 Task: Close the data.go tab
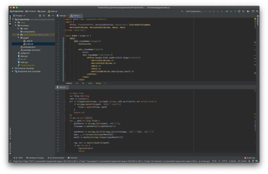tap(67, 87)
